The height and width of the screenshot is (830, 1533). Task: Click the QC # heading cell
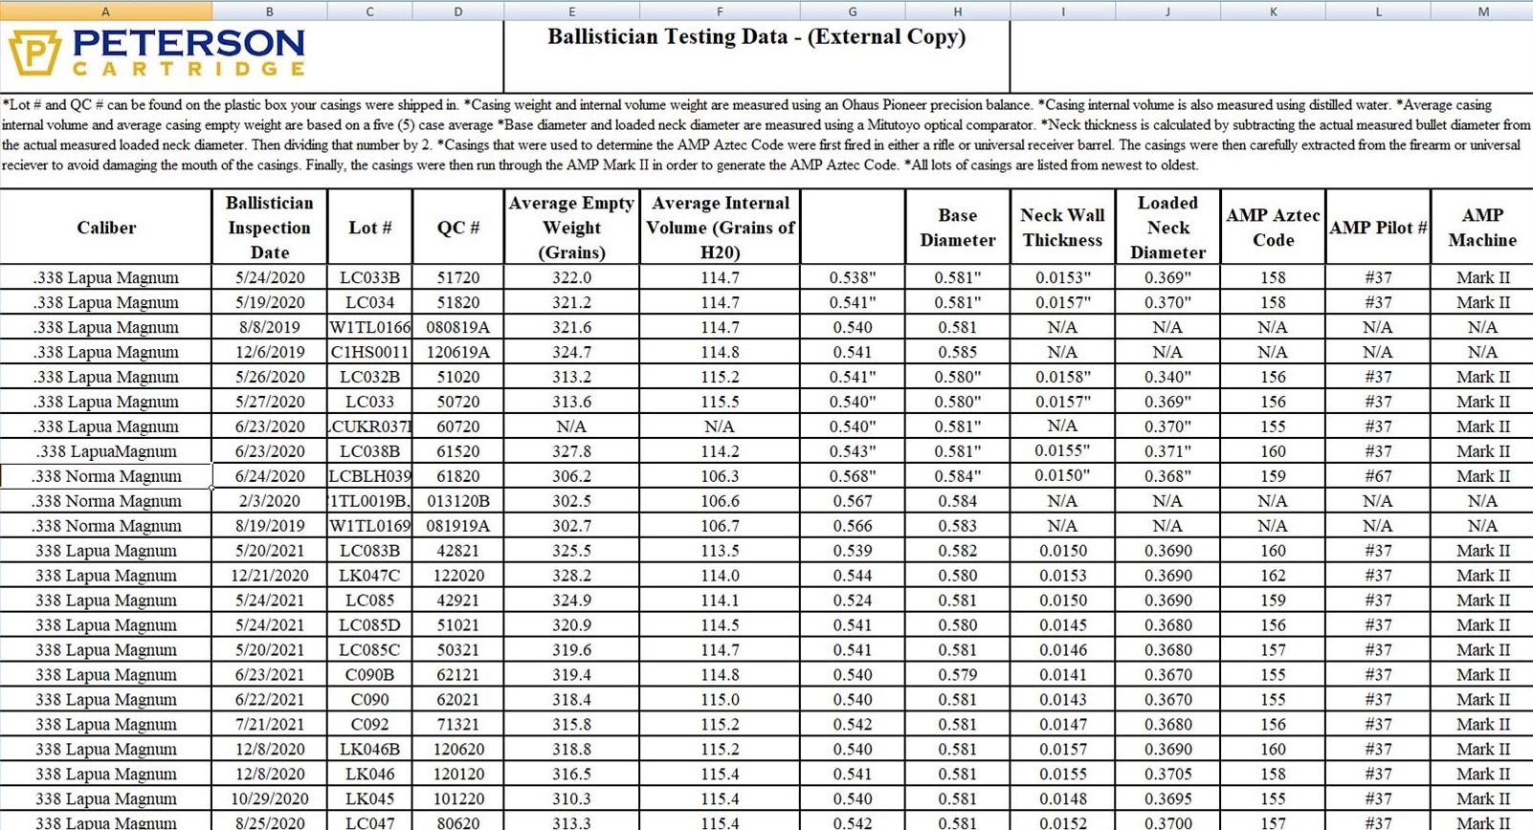click(x=457, y=228)
